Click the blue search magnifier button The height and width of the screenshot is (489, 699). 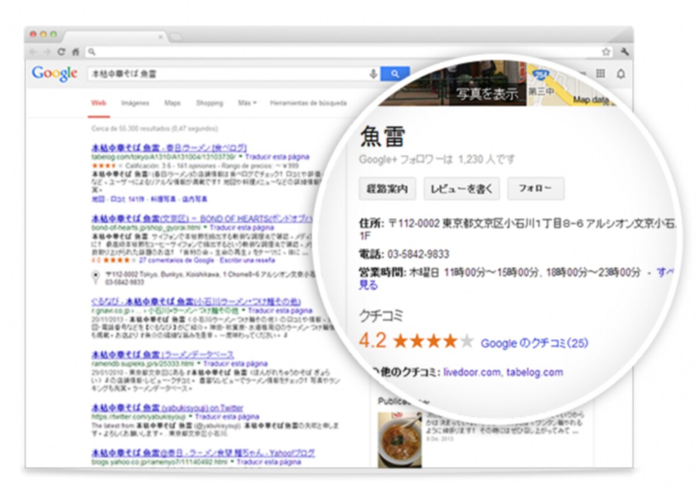[395, 74]
